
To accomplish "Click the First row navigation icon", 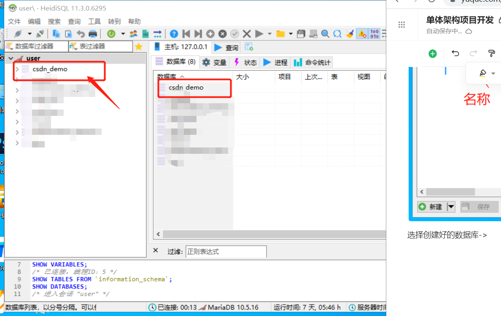I will tap(186, 34).
